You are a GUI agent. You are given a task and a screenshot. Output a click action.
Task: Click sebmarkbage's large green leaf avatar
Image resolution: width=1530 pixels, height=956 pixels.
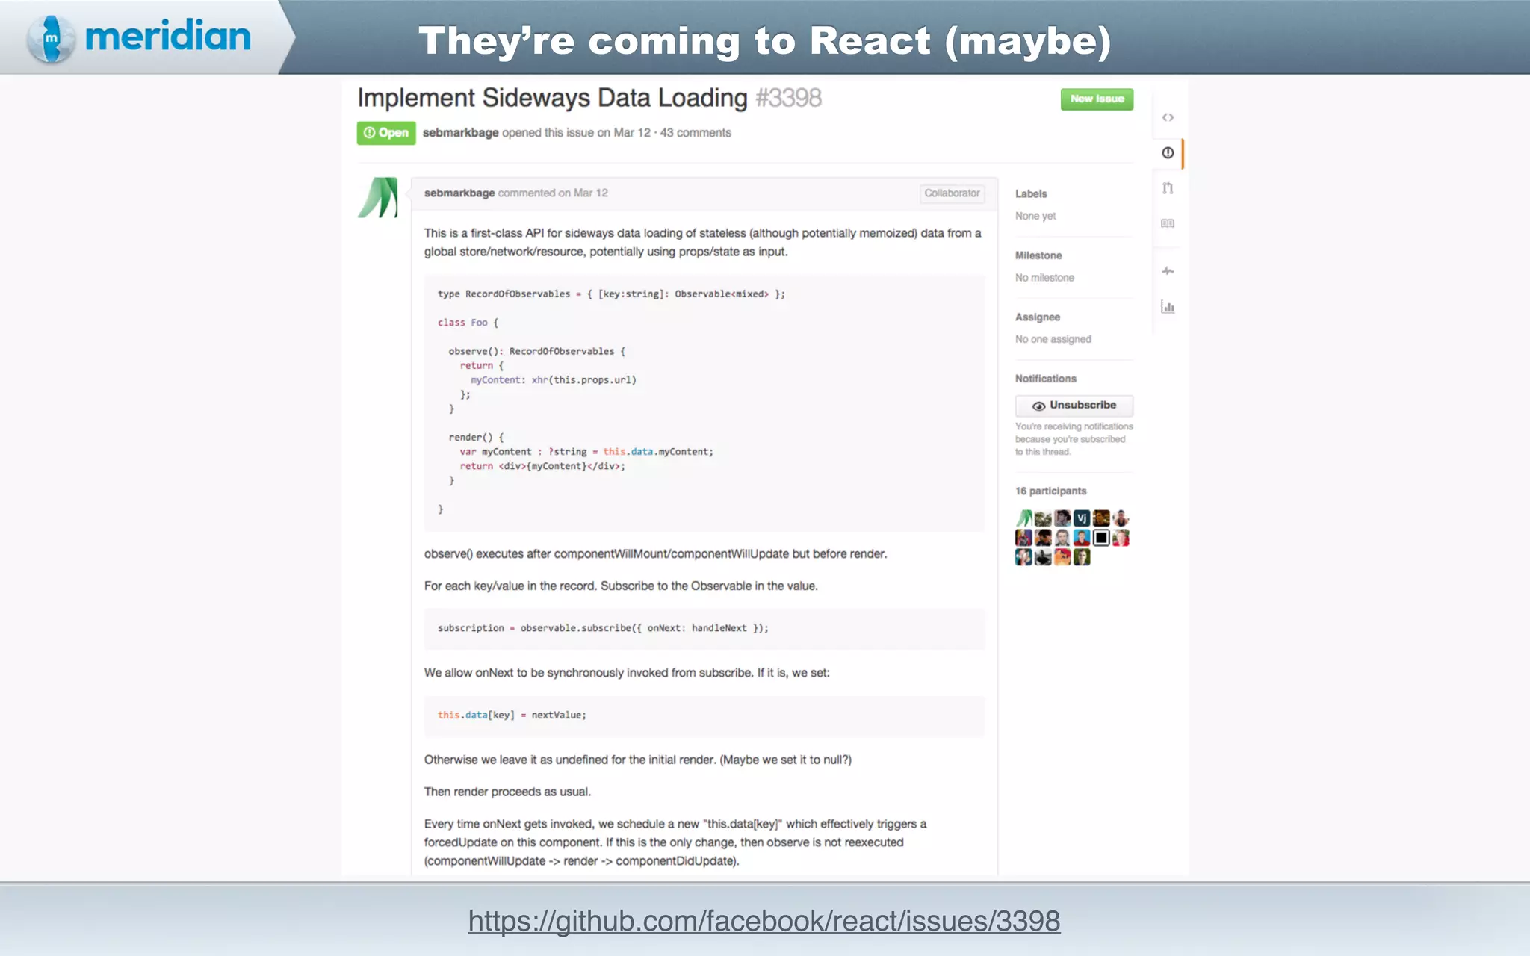point(378,197)
